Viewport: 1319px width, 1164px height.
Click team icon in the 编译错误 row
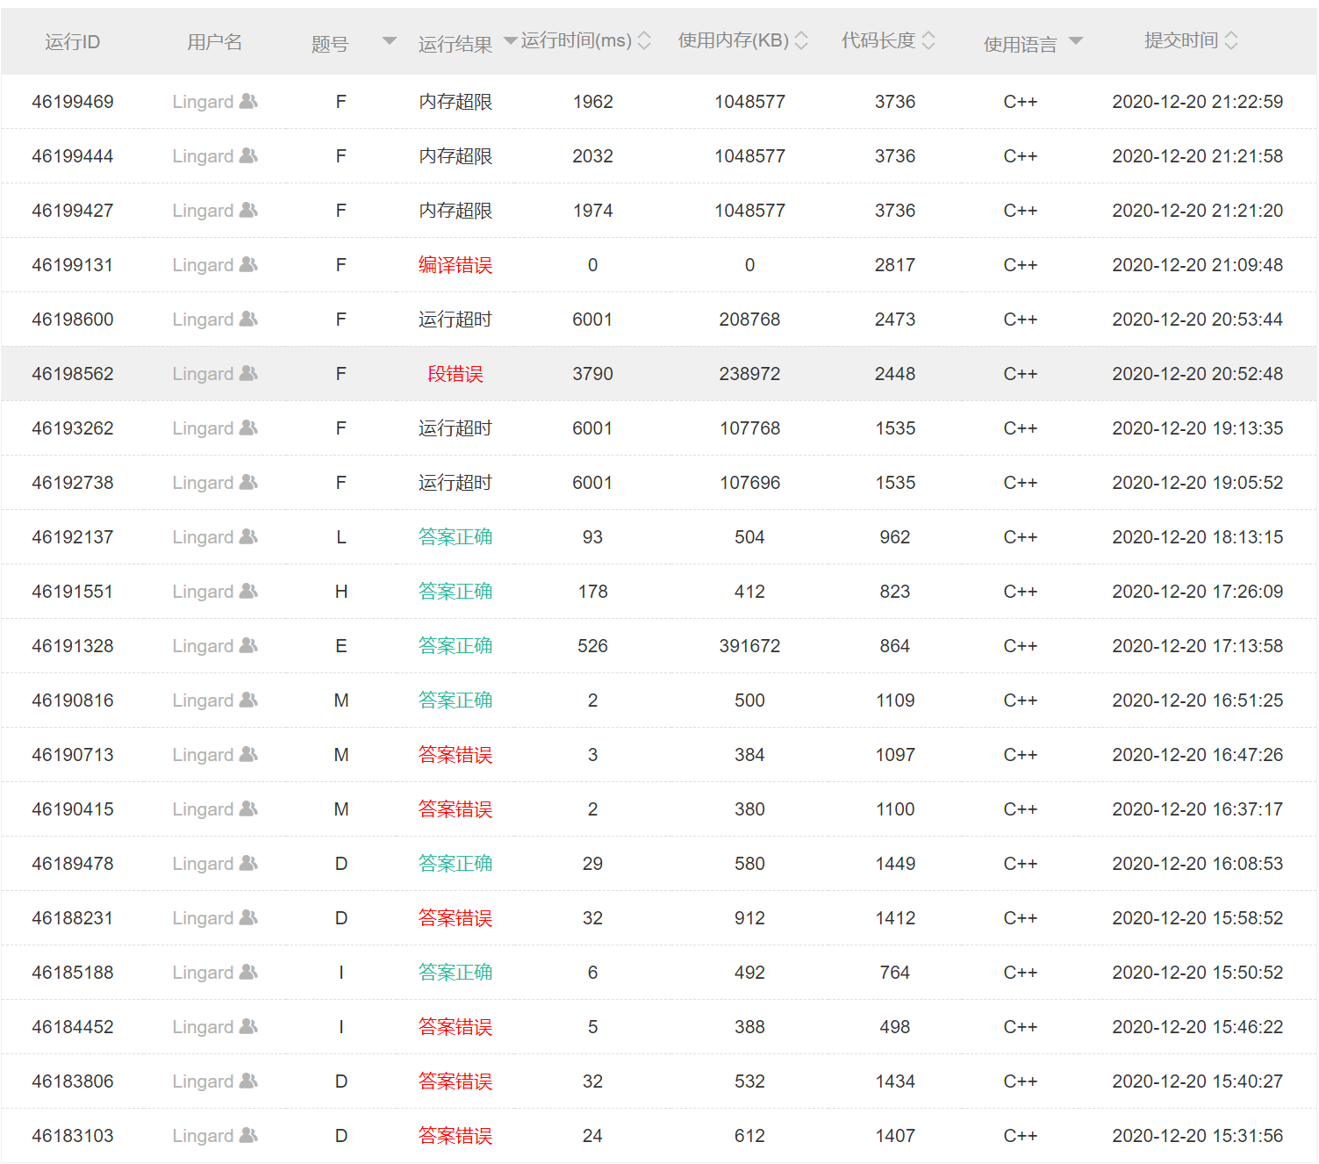click(248, 264)
